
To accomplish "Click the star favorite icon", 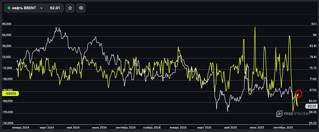I will (x=70, y=8).
